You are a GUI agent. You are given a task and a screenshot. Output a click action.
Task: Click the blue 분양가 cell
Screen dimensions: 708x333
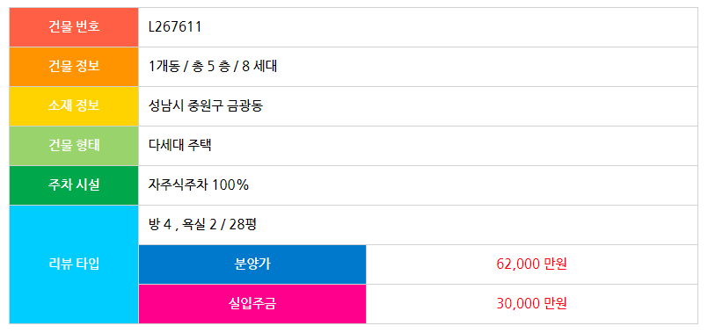pyautogui.click(x=252, y=264)
